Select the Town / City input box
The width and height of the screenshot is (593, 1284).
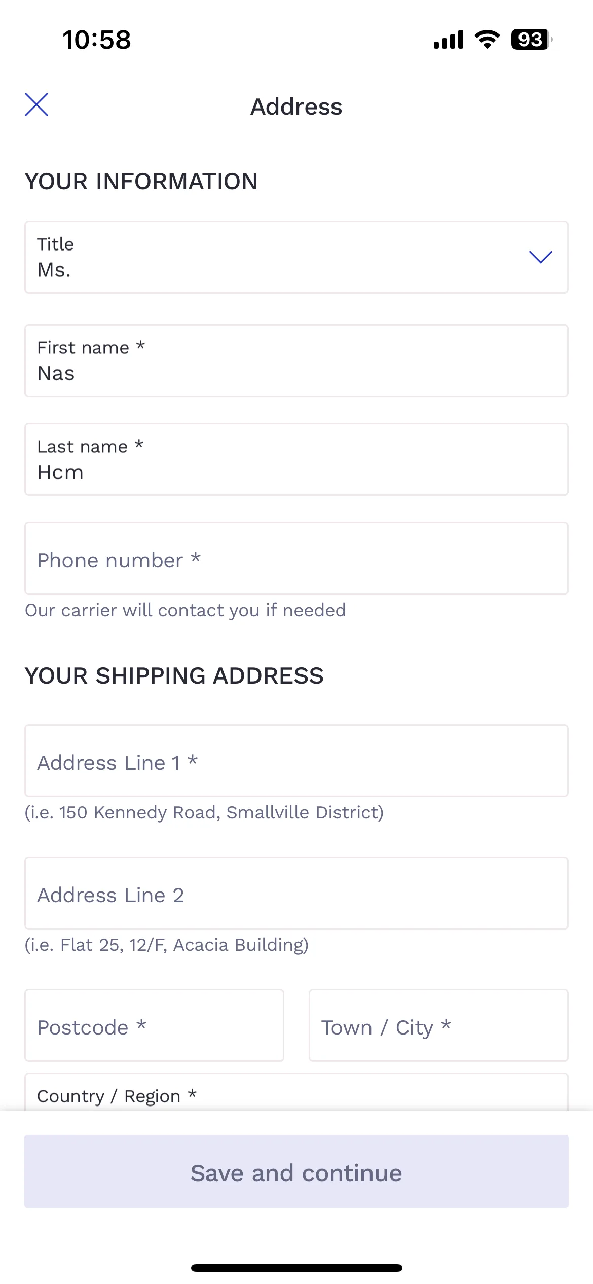tap(438, 1025)
